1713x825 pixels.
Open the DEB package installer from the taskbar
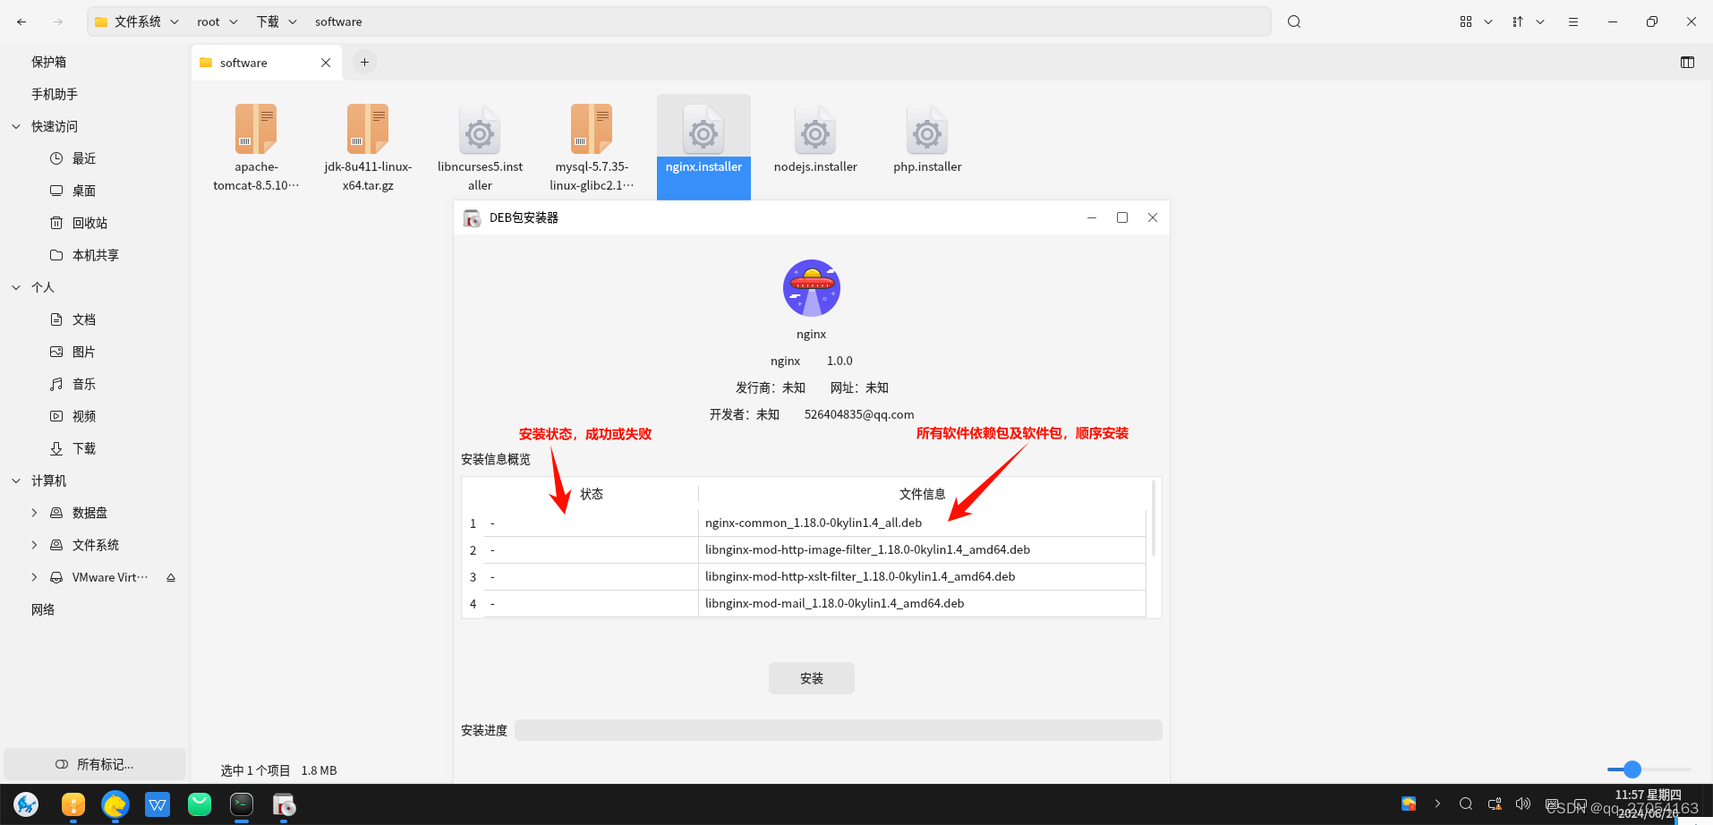coord(284,804)
